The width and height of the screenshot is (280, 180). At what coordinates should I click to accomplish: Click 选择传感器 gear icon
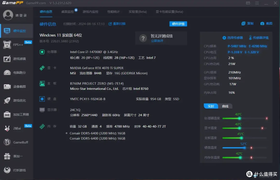pos(224,38)
